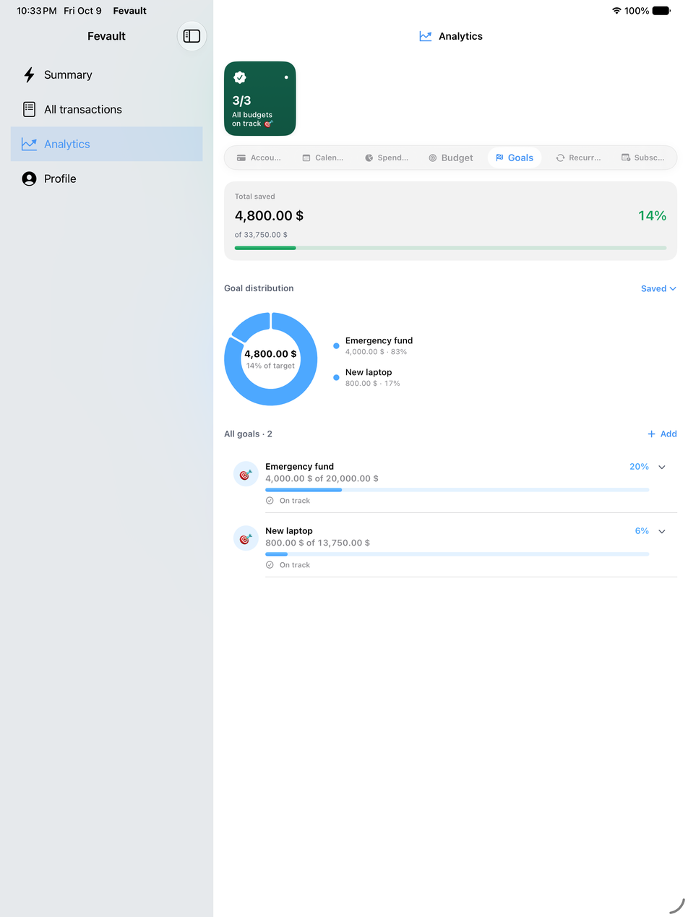
Task: Click the Total saved progress bar
Action: pos(450,248)
